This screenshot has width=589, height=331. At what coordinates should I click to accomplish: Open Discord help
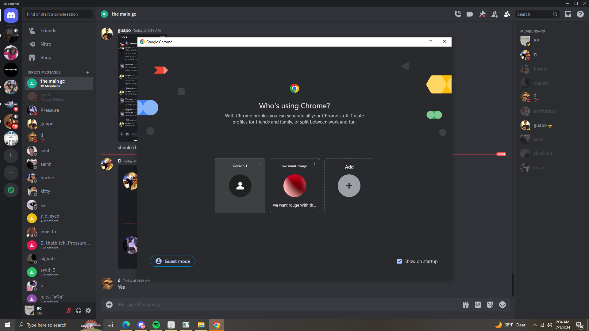580,14
